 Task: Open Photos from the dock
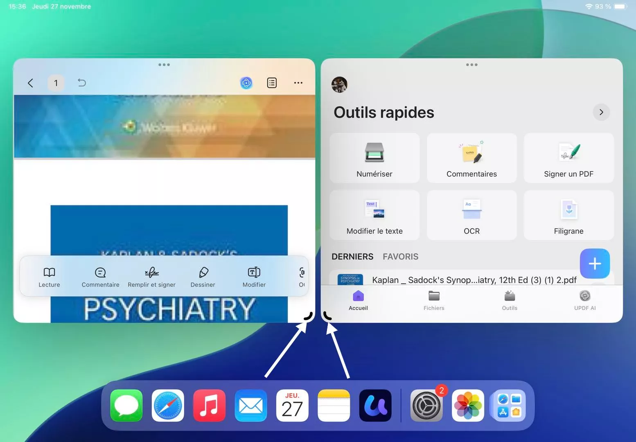point(468,406)
